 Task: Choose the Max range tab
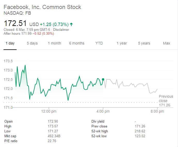[x=166, y=43]
